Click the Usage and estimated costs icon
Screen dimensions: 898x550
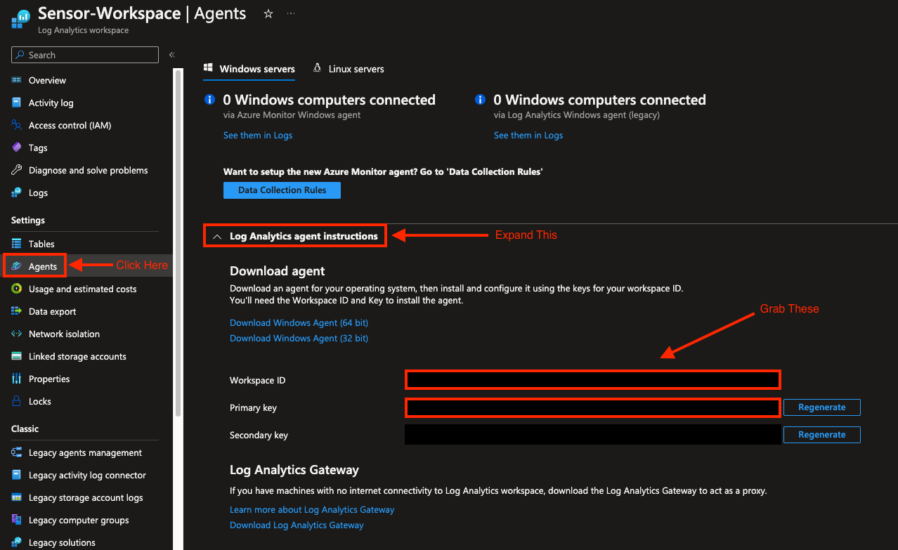pyautogui.click(x=16, y=289)
